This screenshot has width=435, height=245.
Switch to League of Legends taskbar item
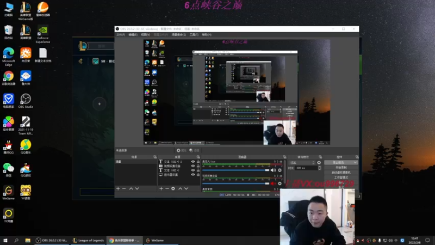pos(88,241)
